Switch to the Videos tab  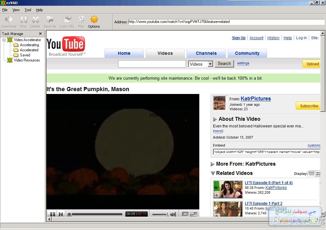coord(165,53)
